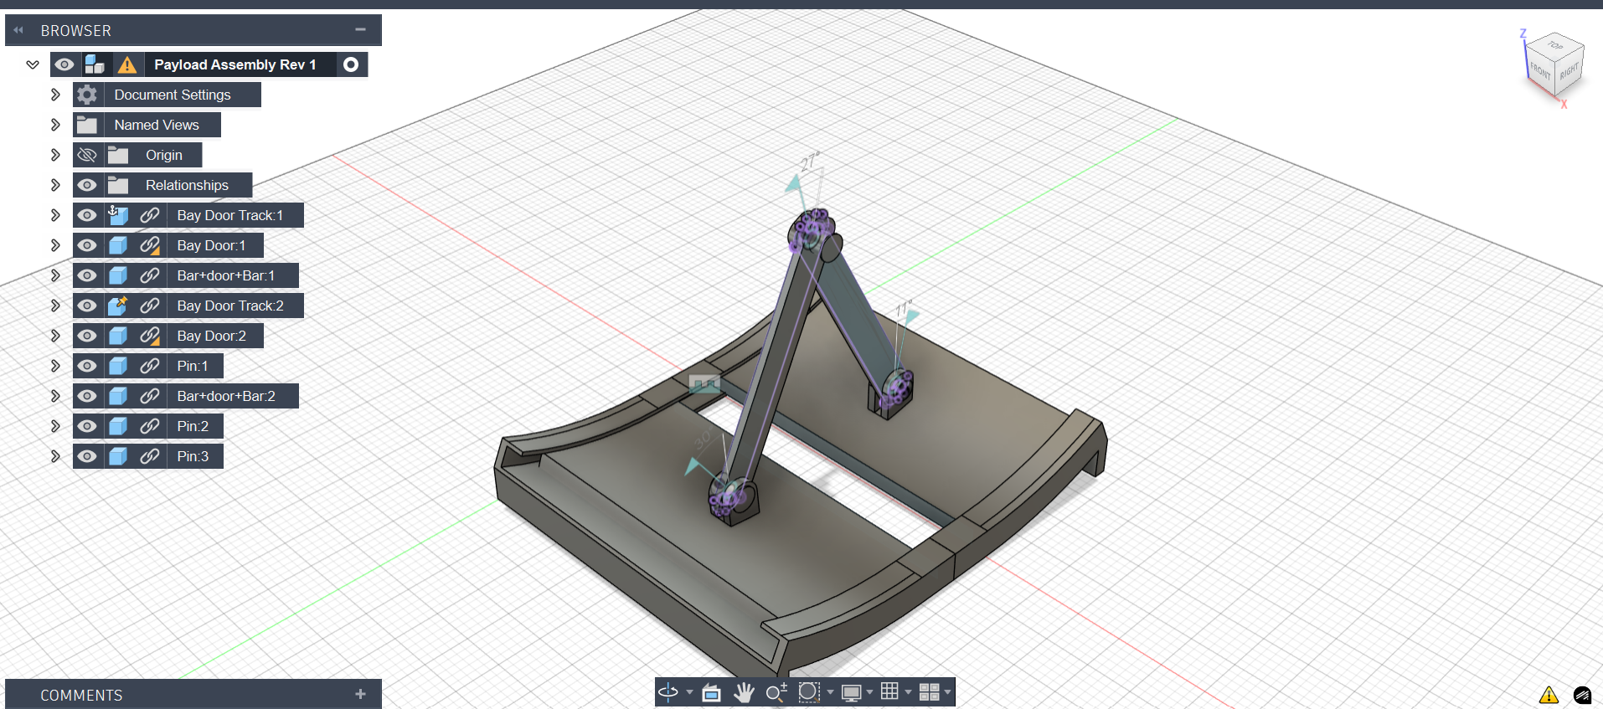Expand the Document Settings node

(55, 95)
